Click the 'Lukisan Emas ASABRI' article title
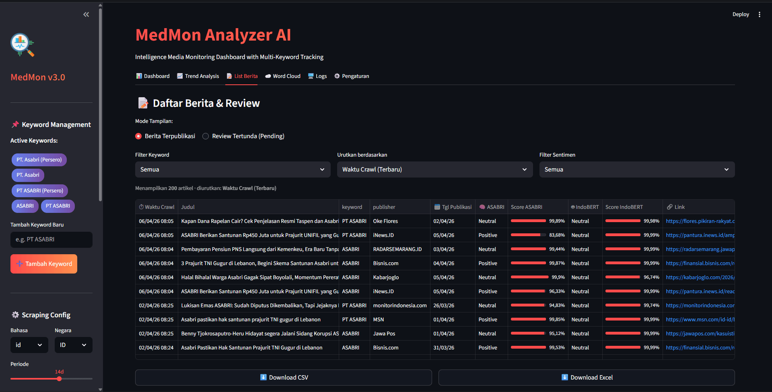The image size is (772, 392). [260, 305]
